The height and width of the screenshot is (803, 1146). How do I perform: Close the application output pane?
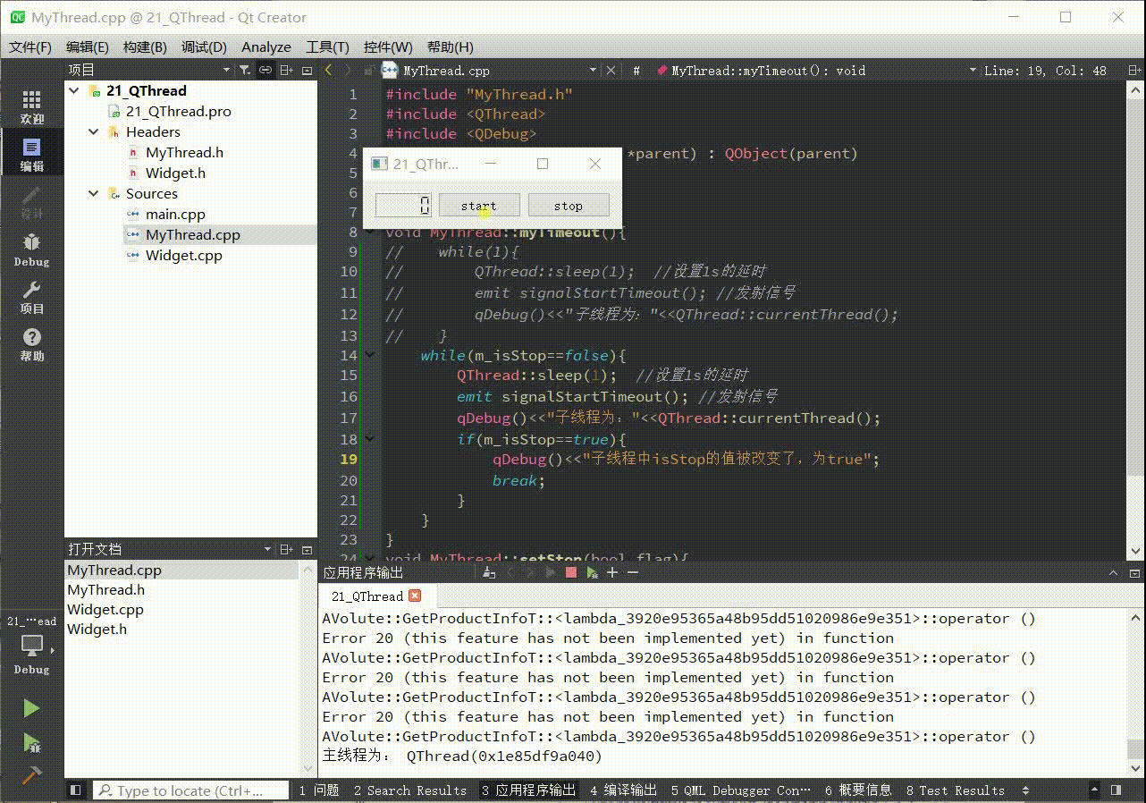point(1133,573)
